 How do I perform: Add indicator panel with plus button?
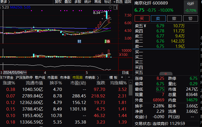[x=122, y=77]
